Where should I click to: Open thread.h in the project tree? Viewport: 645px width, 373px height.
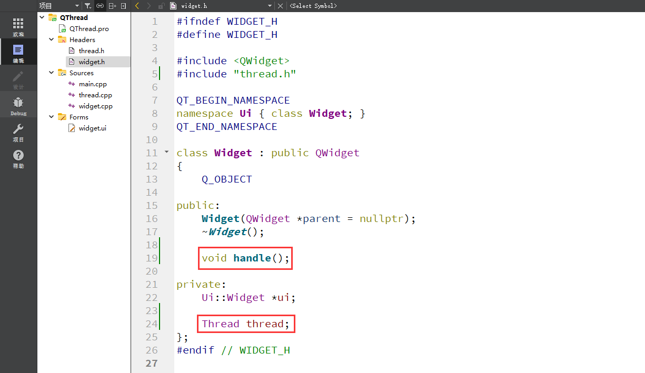(x=92, y=51)
